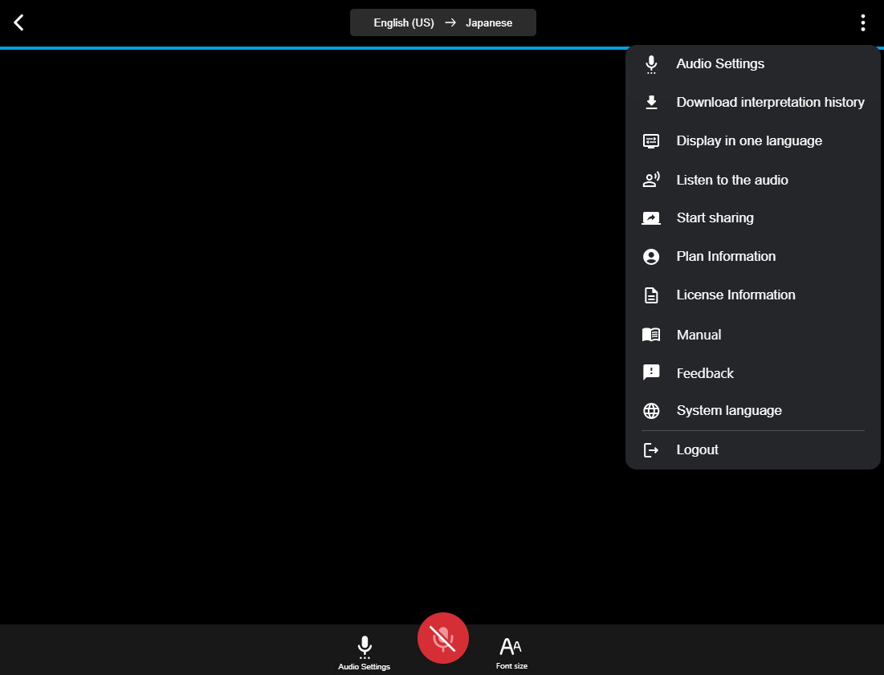Select Start sharing menu entry
The width and height of the screenshot is (884, 675).
click(x=715, y=218)
